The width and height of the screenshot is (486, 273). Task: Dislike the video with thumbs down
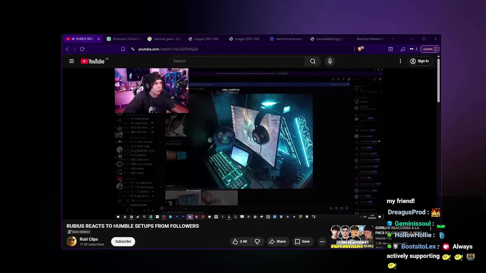[x=257, y=242]
